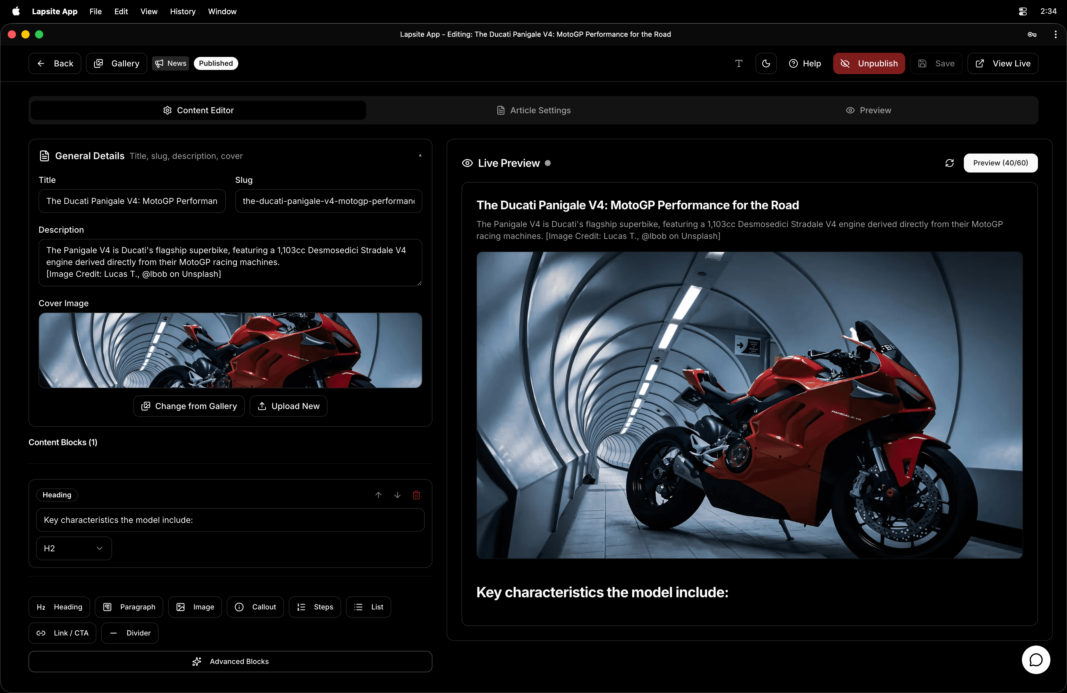Delete the Heading content block
This screenshot has height=693, width=1067.
[416, 495]
